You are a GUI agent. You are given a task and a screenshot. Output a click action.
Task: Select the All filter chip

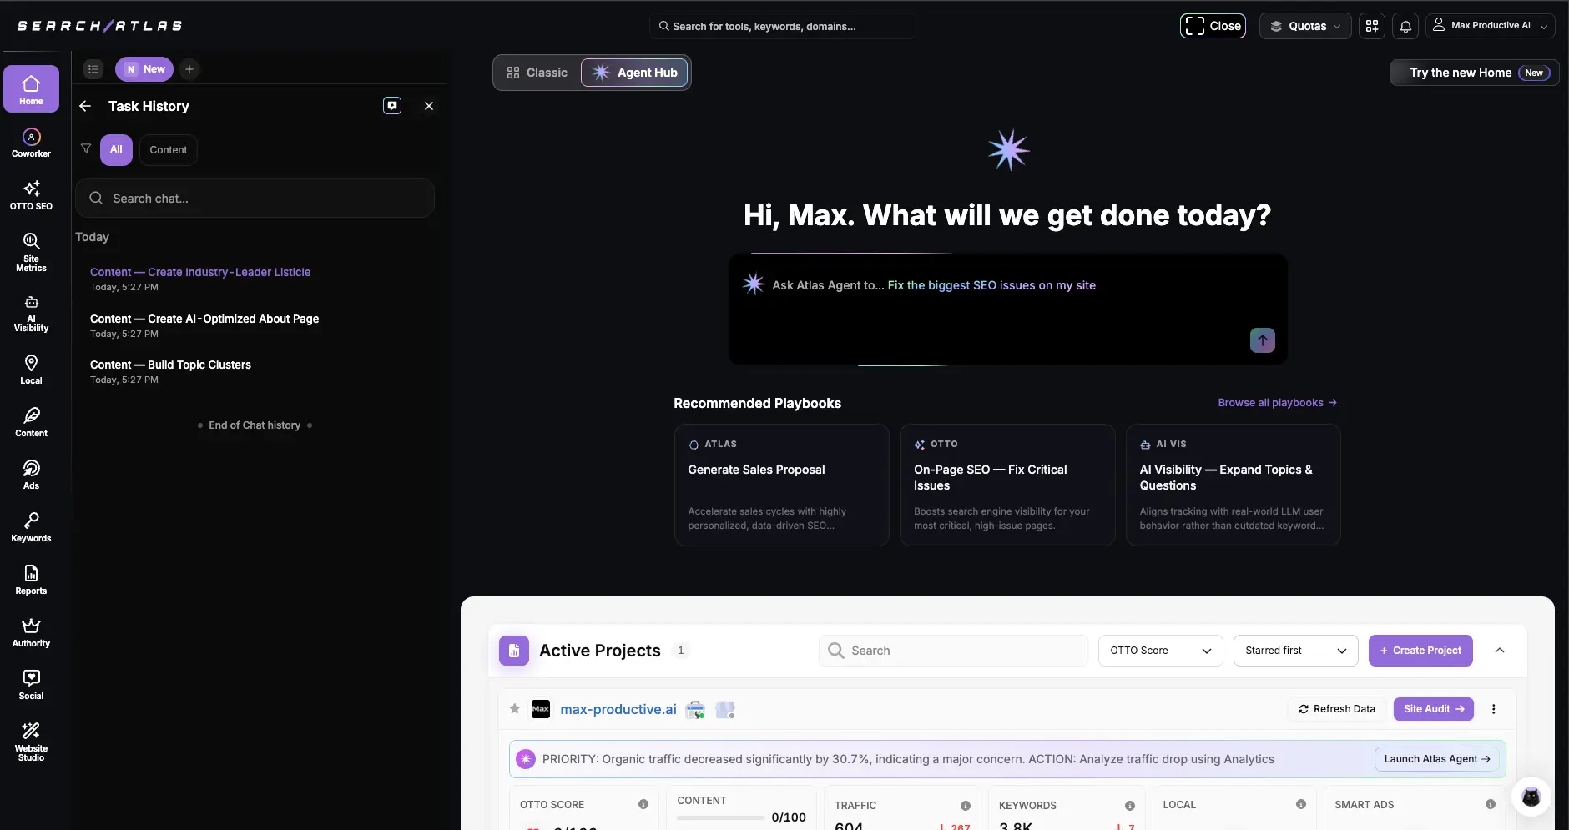click(116, 149)
